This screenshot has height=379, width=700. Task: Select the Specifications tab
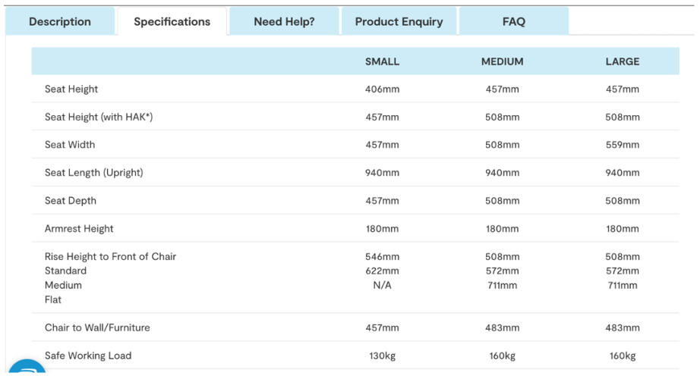(x=172, y=21)
